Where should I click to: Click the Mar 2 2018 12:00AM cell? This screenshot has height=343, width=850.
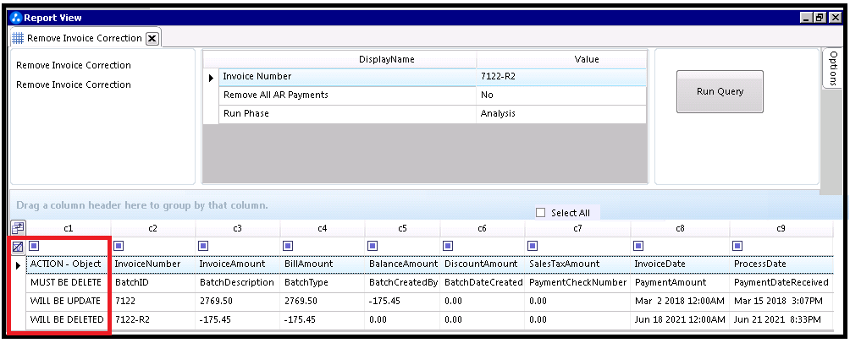pos(681,302)
